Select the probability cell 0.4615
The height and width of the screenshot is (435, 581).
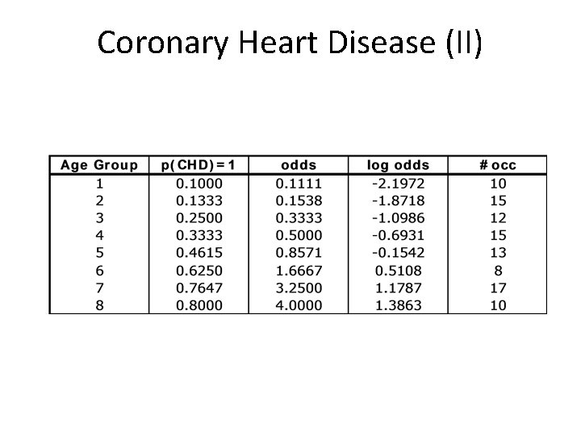click(x=199, y=253)
